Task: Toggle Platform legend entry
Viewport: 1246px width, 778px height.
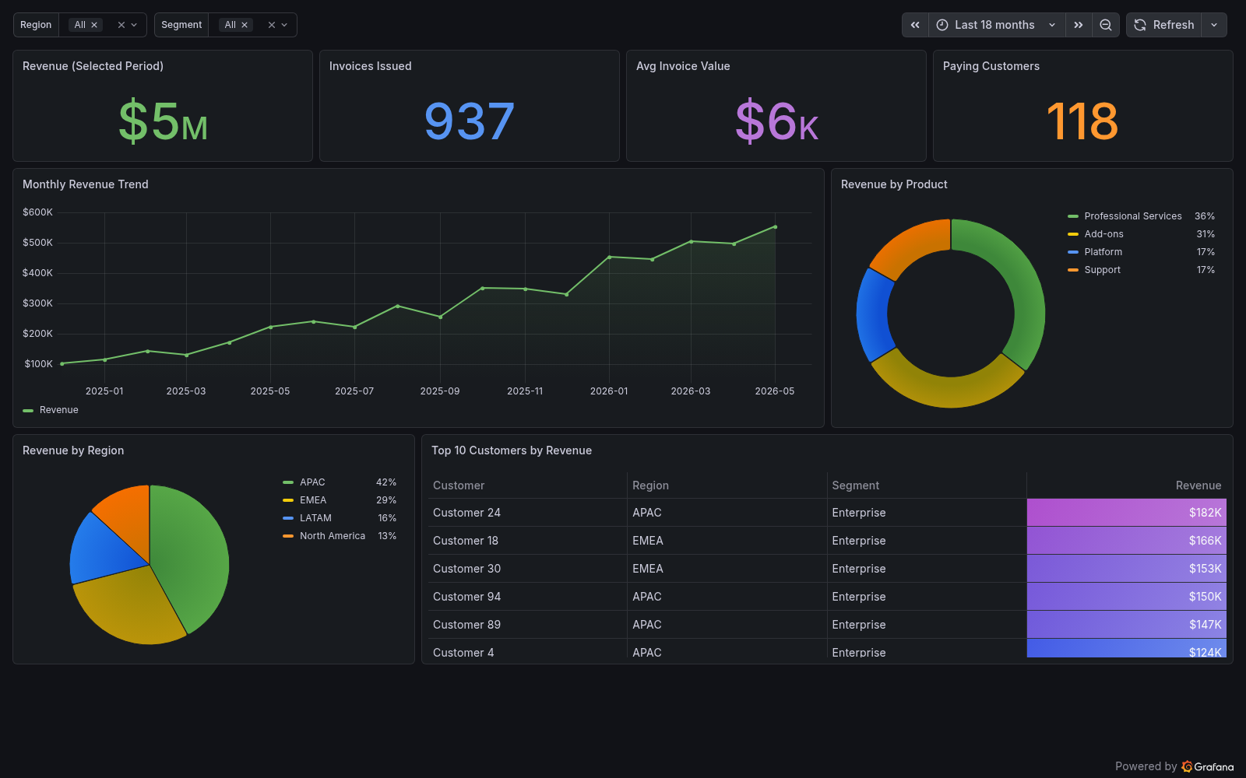Action: click(x=1103, y=252)
